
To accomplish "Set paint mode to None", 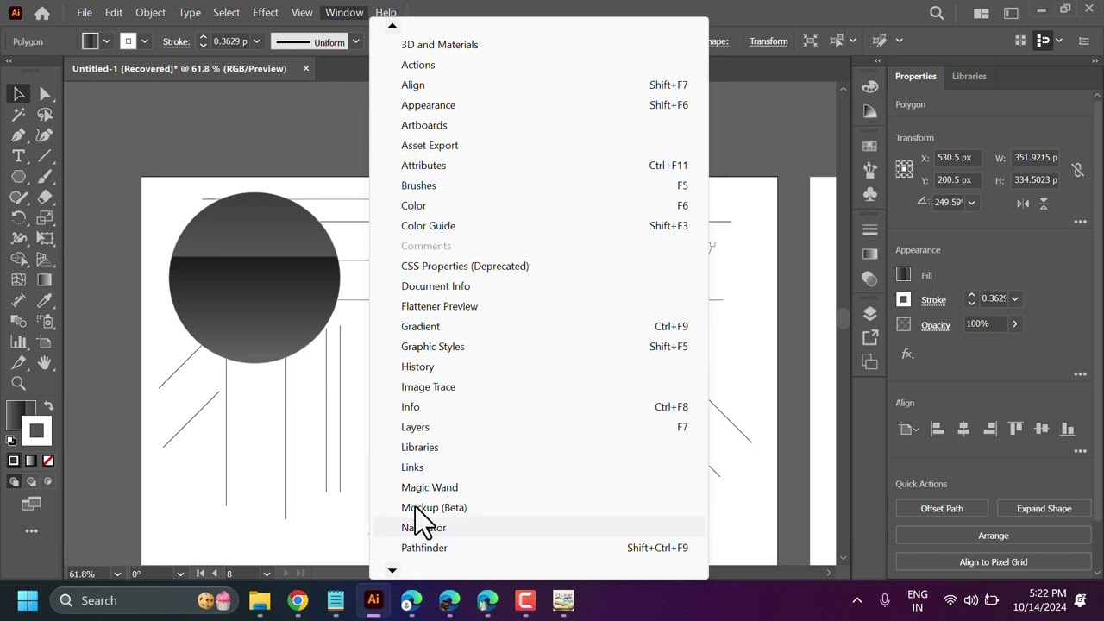I will pos(48,461).
